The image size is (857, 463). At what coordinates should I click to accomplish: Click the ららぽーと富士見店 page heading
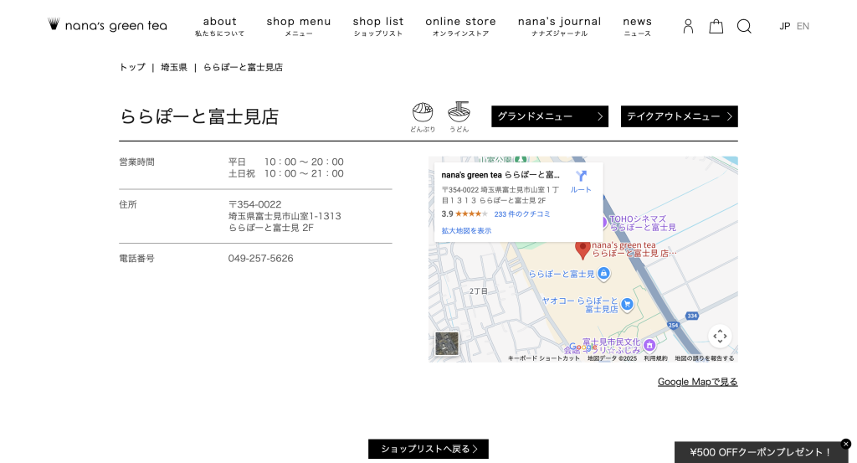199,116
